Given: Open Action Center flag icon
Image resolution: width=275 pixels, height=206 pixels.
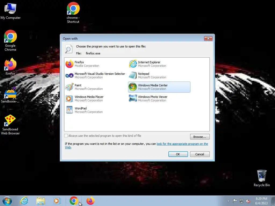Looking at the screenshot, I should click(235, 201).
